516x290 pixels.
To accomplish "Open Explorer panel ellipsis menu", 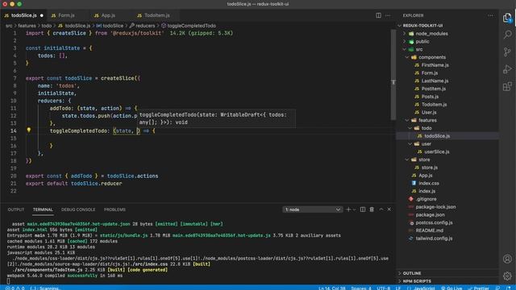I will coord(491,15).
